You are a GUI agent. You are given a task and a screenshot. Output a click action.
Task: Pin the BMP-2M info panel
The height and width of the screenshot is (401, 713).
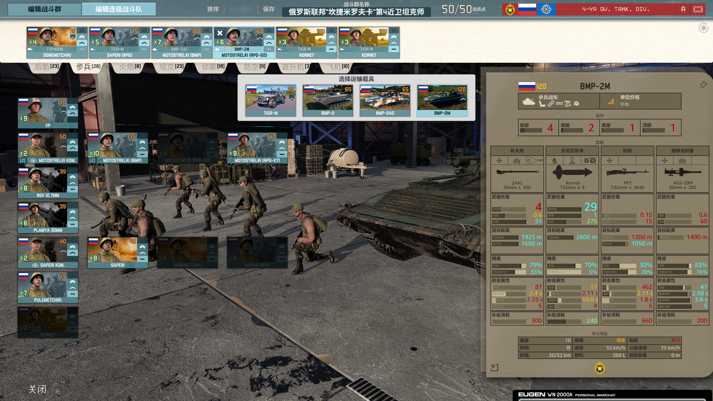(x=703, y=85)
